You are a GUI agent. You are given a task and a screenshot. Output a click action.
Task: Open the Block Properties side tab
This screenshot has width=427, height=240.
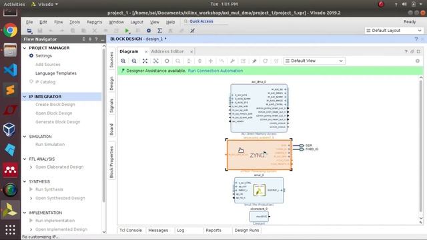click(111, 162)
